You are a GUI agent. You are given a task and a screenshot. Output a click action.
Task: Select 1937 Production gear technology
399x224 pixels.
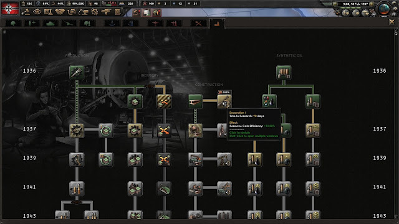(x=77, y=131)
